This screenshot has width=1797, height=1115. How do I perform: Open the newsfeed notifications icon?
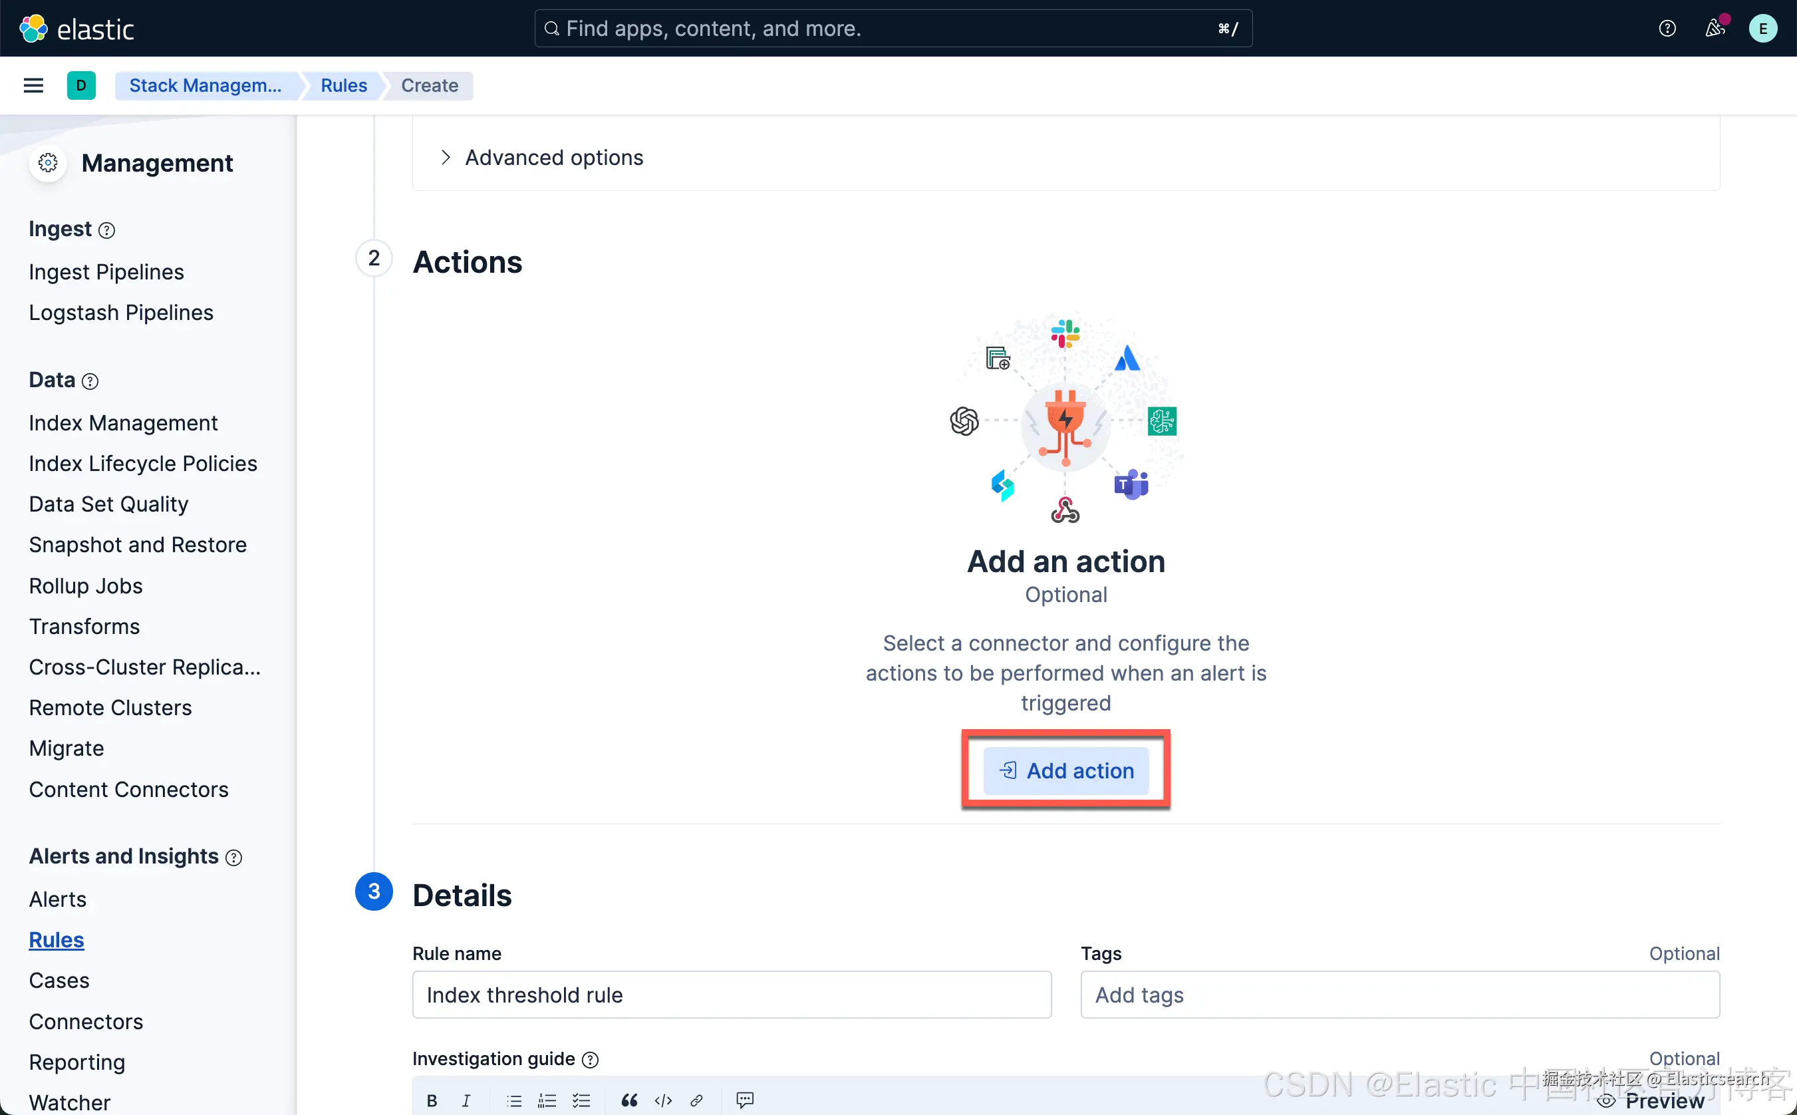[x=1715, y=28]
